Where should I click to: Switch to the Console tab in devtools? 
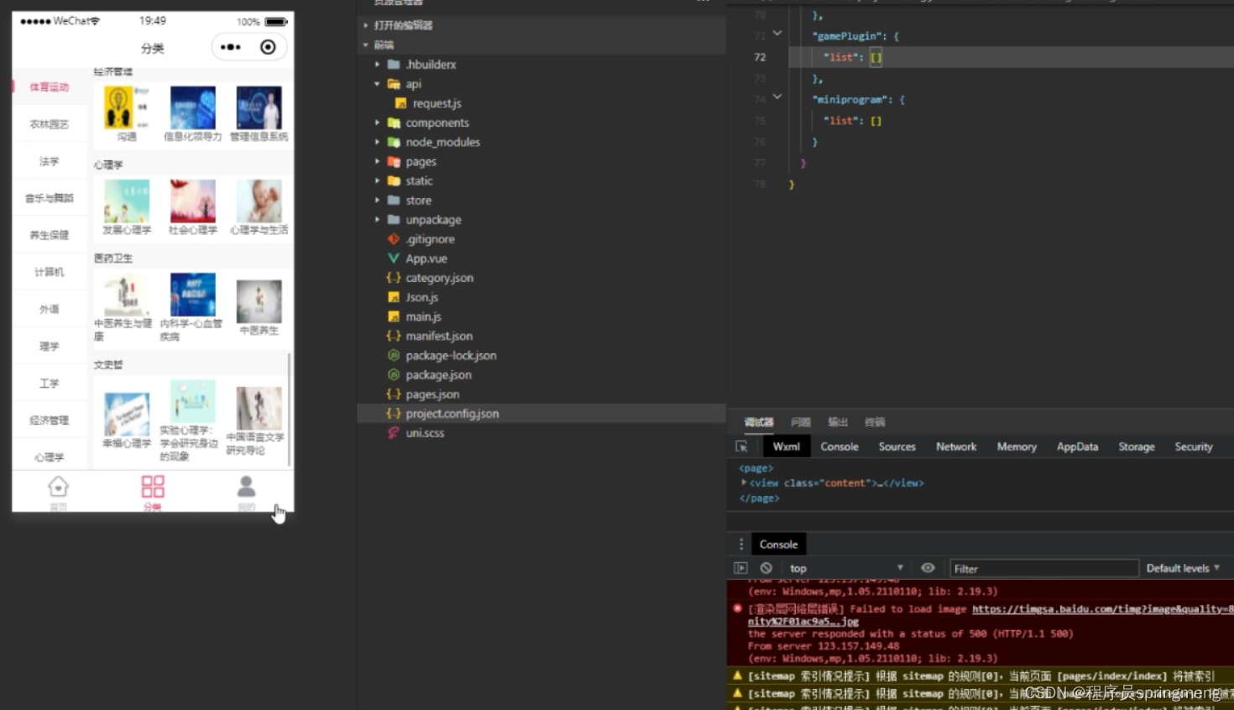tap(839, 446)
